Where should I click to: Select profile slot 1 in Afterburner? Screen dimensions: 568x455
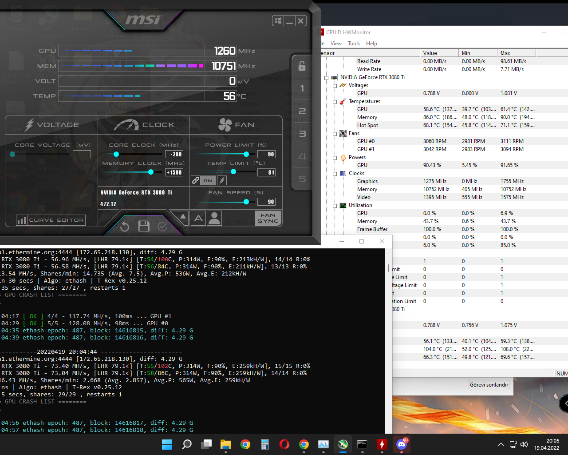point(302,88)
